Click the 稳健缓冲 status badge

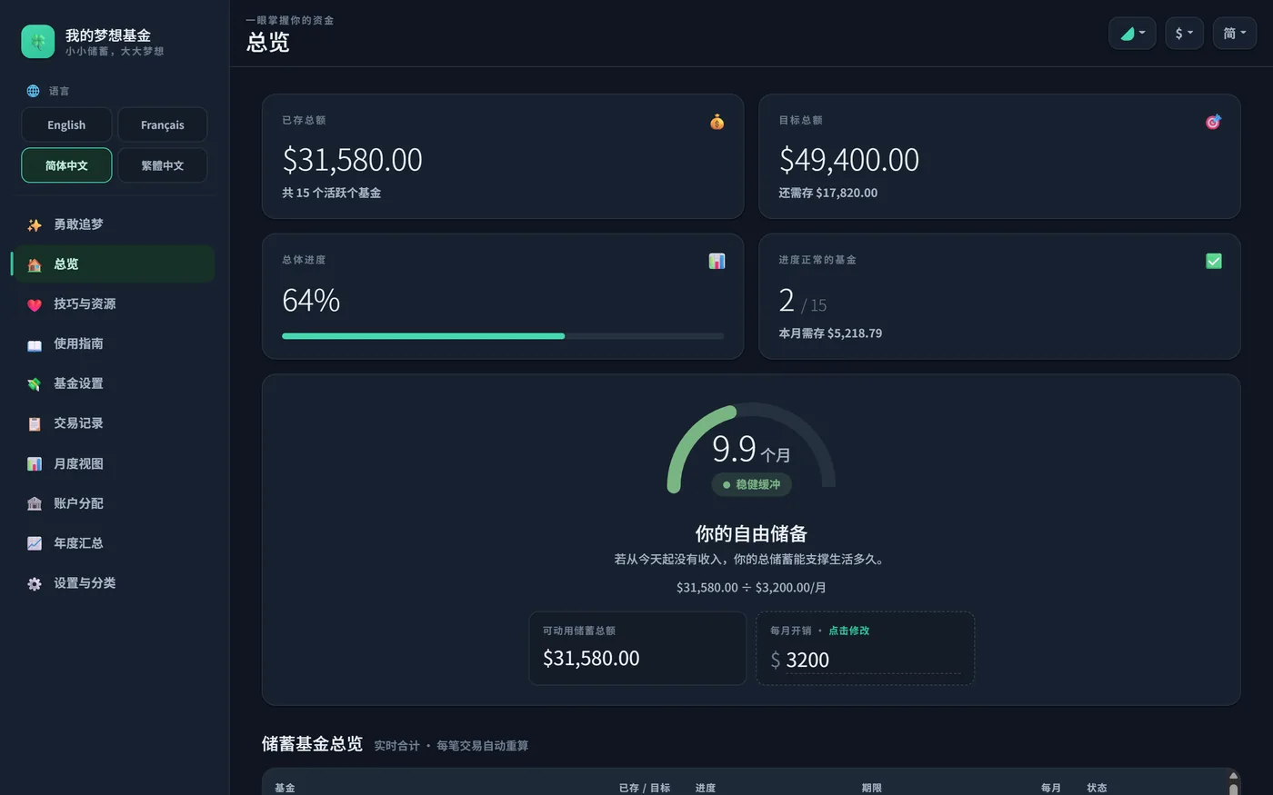(x=751, y=484)
